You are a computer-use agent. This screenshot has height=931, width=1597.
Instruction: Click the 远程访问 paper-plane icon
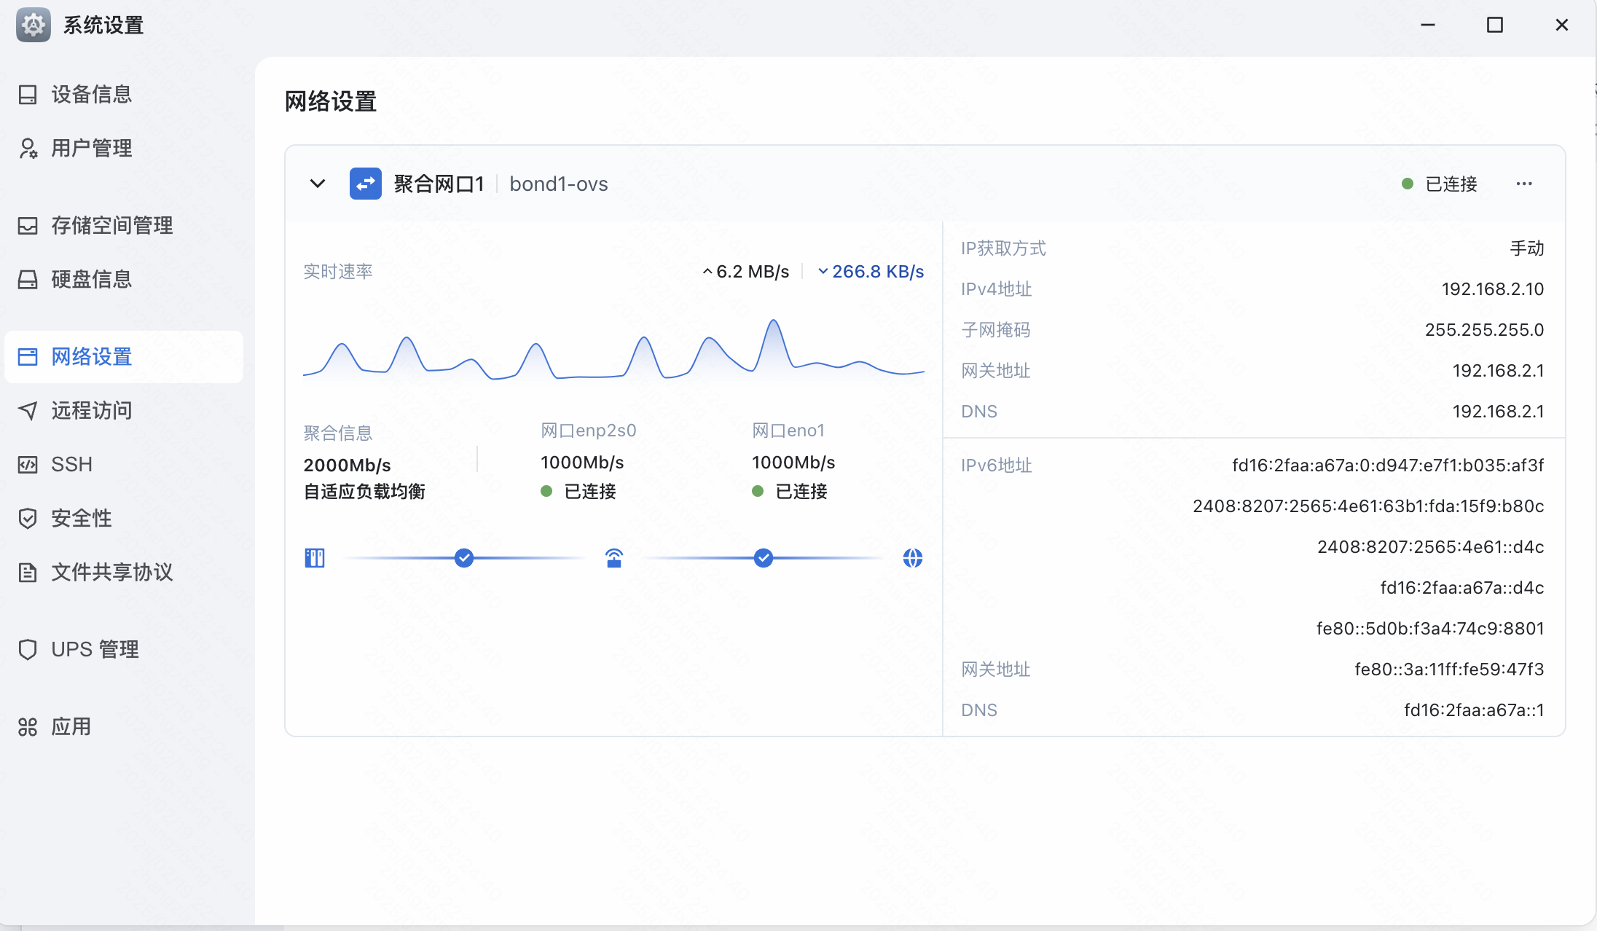click(28, 411)
